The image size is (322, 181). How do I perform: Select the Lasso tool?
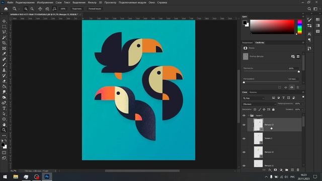(x=4, y=32)
